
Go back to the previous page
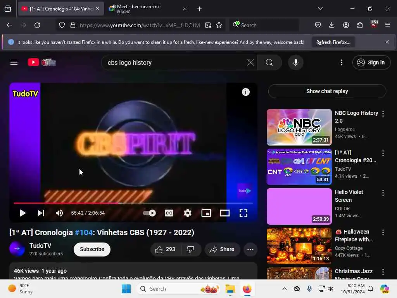click(x=9, y=25)
